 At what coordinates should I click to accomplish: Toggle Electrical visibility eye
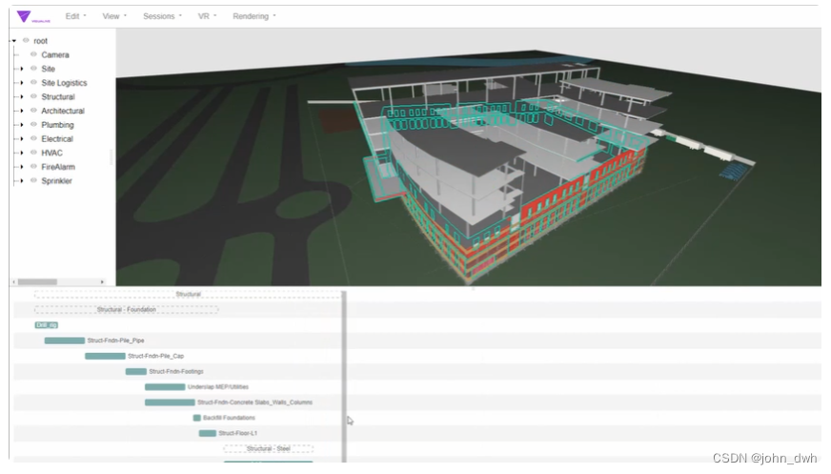click(33, 139)
